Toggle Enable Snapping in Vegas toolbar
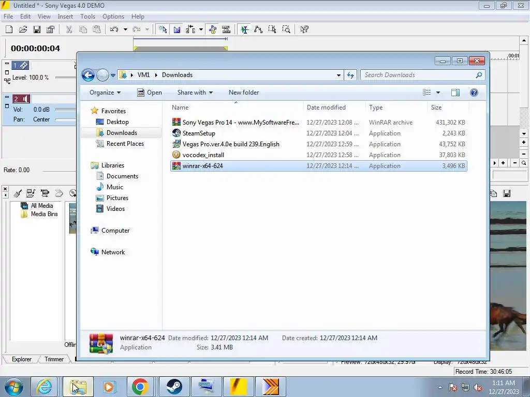530x397 pixels. point(163,29)
